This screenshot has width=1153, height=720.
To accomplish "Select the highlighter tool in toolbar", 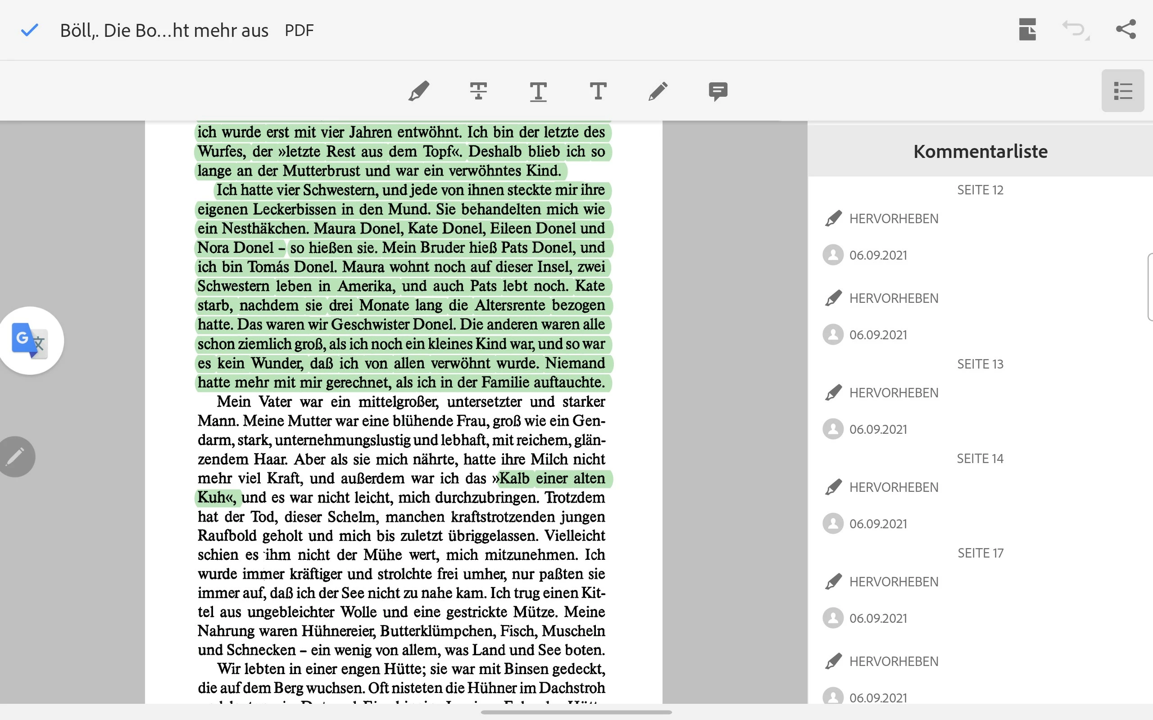I will [419, 90].
